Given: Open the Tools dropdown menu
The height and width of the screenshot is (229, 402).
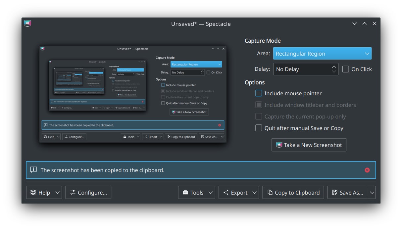Looking at the screenshot, I should [197, 193].
